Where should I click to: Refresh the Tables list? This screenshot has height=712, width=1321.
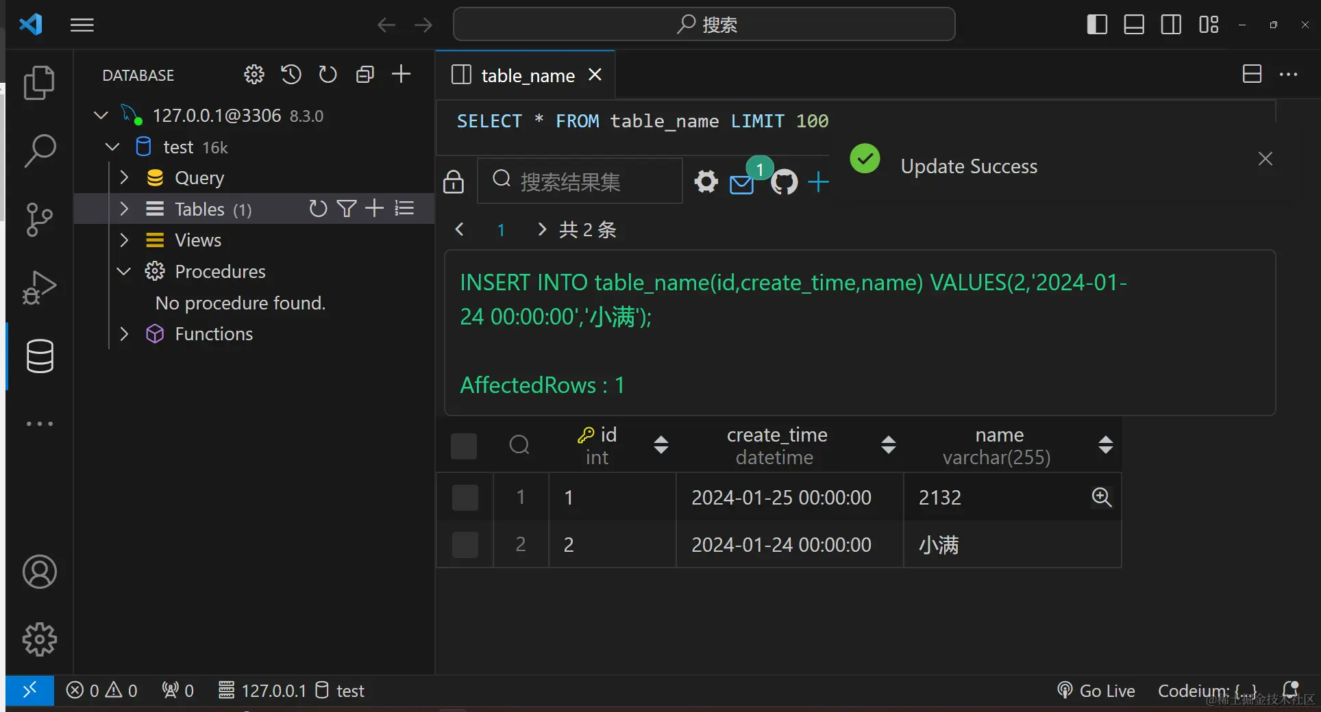tap(318, 208)
